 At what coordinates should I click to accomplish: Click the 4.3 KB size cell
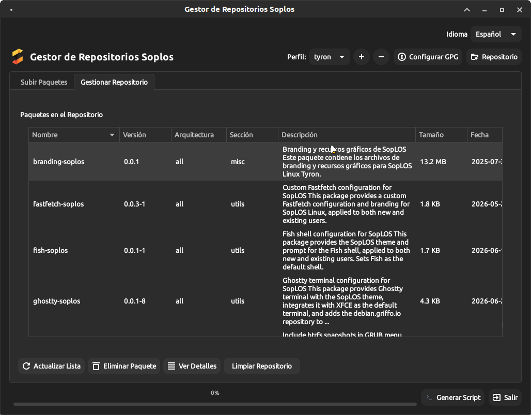pyautogui.click(x=430, y=301)
